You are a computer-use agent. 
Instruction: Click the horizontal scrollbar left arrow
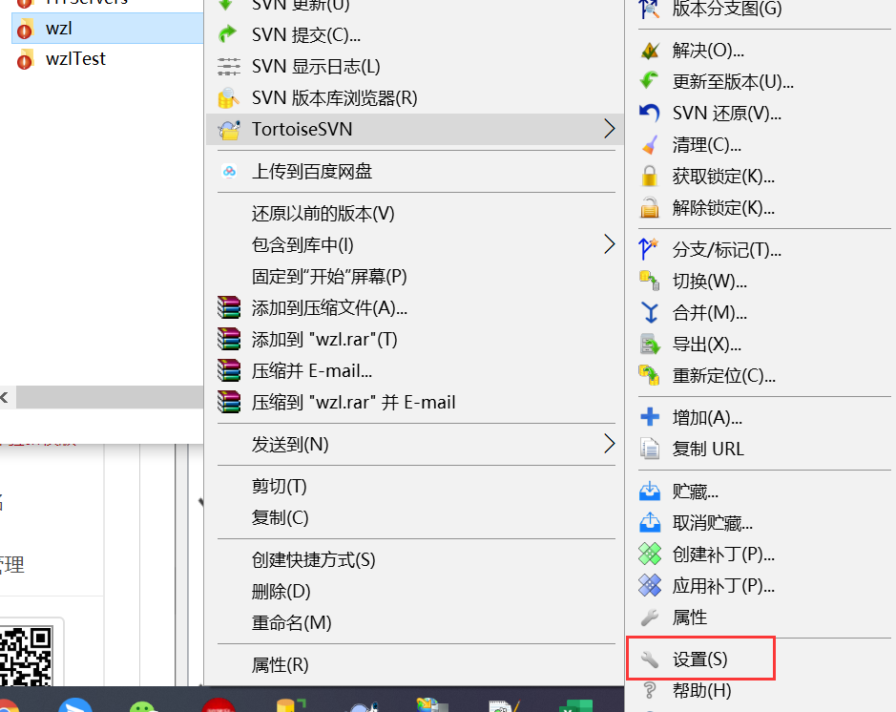[x=5, y=397]
